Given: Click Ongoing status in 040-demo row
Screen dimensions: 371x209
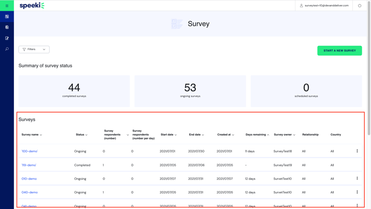Looking at the screenshot, I should (80, 192).
